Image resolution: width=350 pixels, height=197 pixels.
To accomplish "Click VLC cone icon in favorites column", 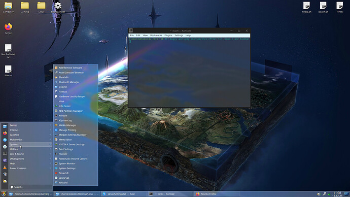I will tap(5, 167).
